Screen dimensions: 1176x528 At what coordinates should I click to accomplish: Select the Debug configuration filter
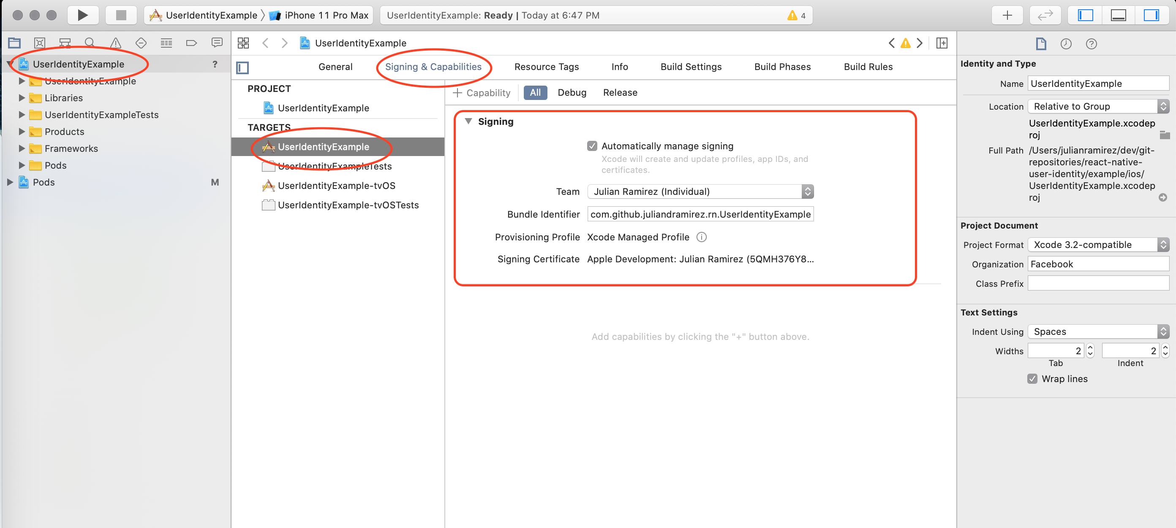point(572,92)
